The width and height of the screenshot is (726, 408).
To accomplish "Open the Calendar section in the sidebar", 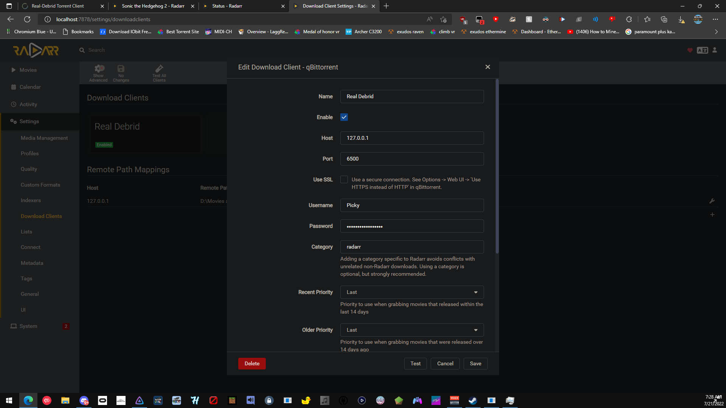I will (x=14, y=87).
